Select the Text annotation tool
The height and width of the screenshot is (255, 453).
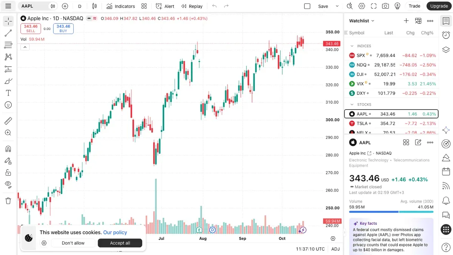[x=8, y=93]
